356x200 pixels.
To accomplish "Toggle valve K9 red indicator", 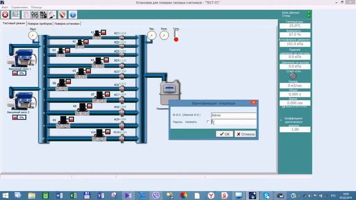I will (x=71, y=119).
